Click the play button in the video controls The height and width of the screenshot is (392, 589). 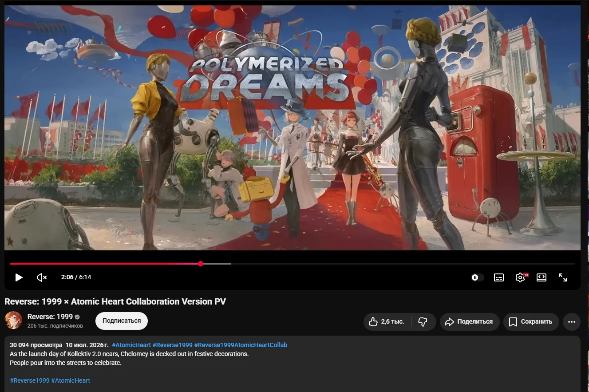click(19, 277)
